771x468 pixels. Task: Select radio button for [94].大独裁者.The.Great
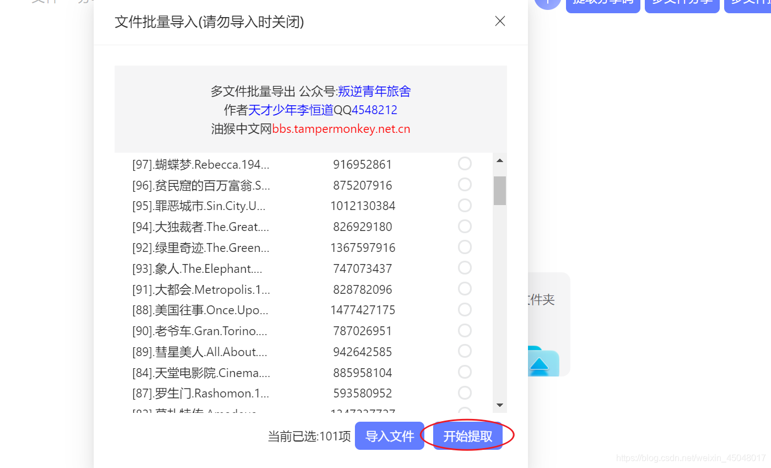(465, 227)
